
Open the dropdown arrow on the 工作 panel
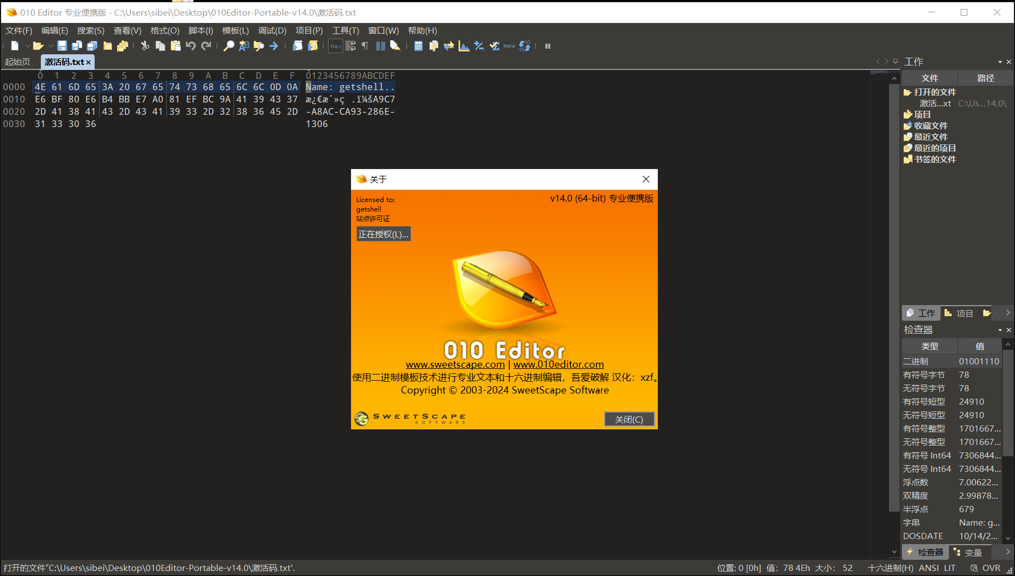(x=1000, y=62)
